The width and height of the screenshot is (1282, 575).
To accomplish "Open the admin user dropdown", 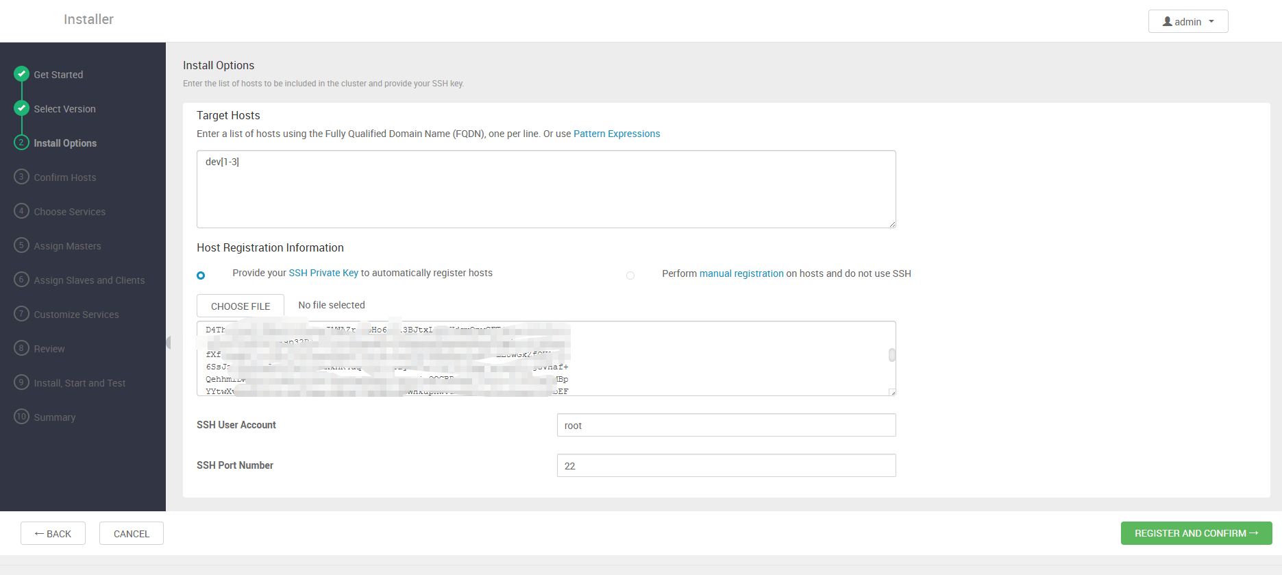I will click(x=1187, y=21).
